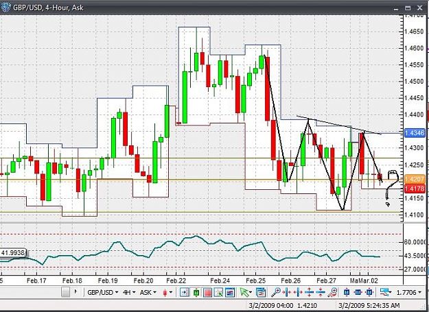The image size is (429, 312).
Task: Click the 1.4207 orange price label
Action: [x=414, y=179]
